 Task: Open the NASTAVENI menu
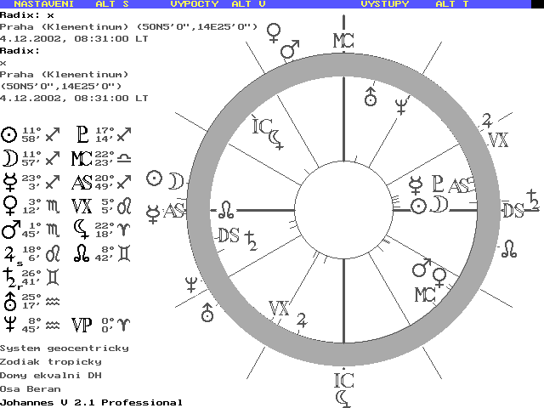coord(43,4)
